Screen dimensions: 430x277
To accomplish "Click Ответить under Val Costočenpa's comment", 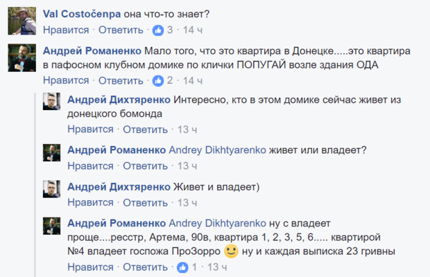I will point(121,30).
